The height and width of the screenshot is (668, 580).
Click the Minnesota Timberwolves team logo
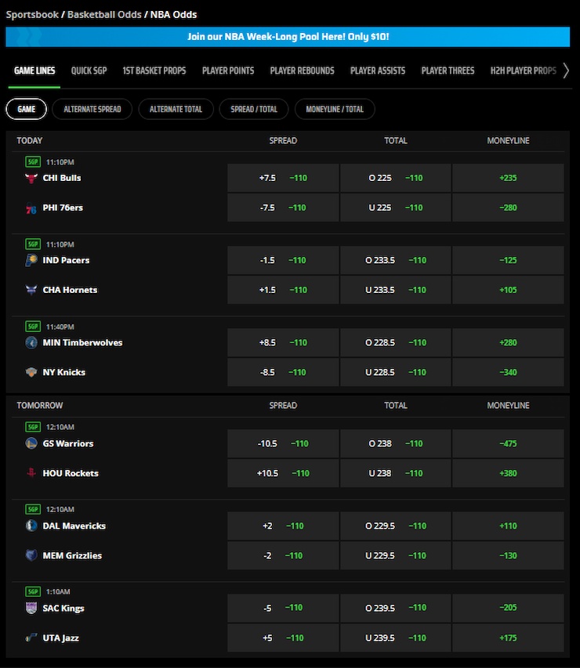click(x=31, y=342)
